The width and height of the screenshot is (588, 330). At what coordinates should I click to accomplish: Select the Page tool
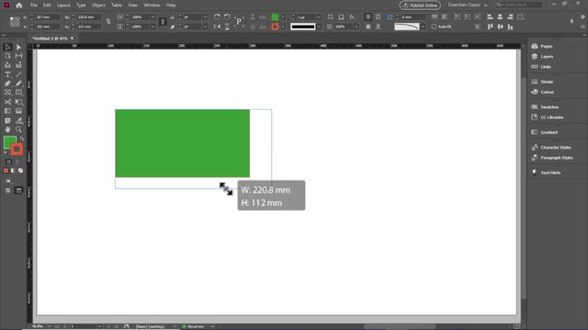pyautogui.click(x=7, y=56)
